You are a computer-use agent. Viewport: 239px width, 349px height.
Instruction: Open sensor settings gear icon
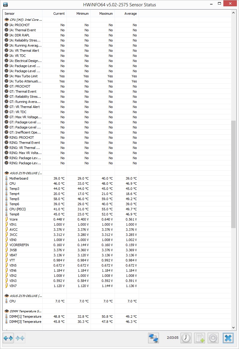[x=213, y=338]
